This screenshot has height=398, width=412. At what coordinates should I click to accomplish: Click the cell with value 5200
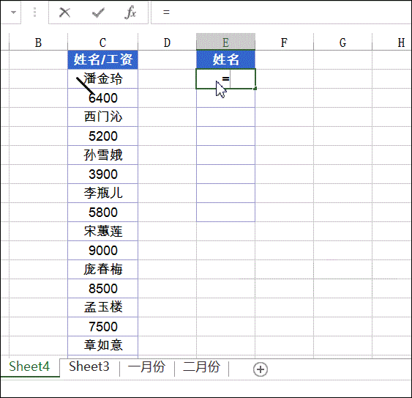pyautogui.click(x=102, y=136)
